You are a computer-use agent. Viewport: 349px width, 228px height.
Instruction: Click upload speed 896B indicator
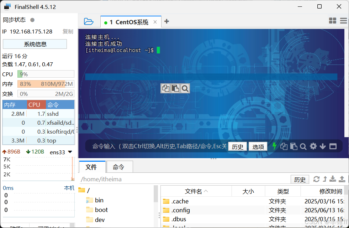11,152
